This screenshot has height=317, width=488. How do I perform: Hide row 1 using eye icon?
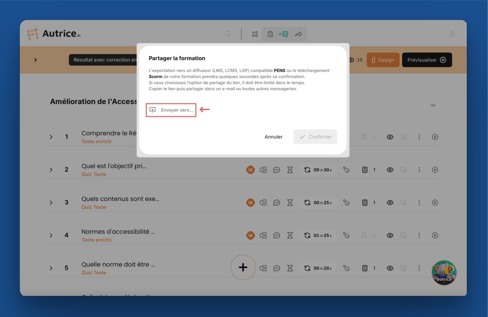pyautogui.click(x=390, y=137)
